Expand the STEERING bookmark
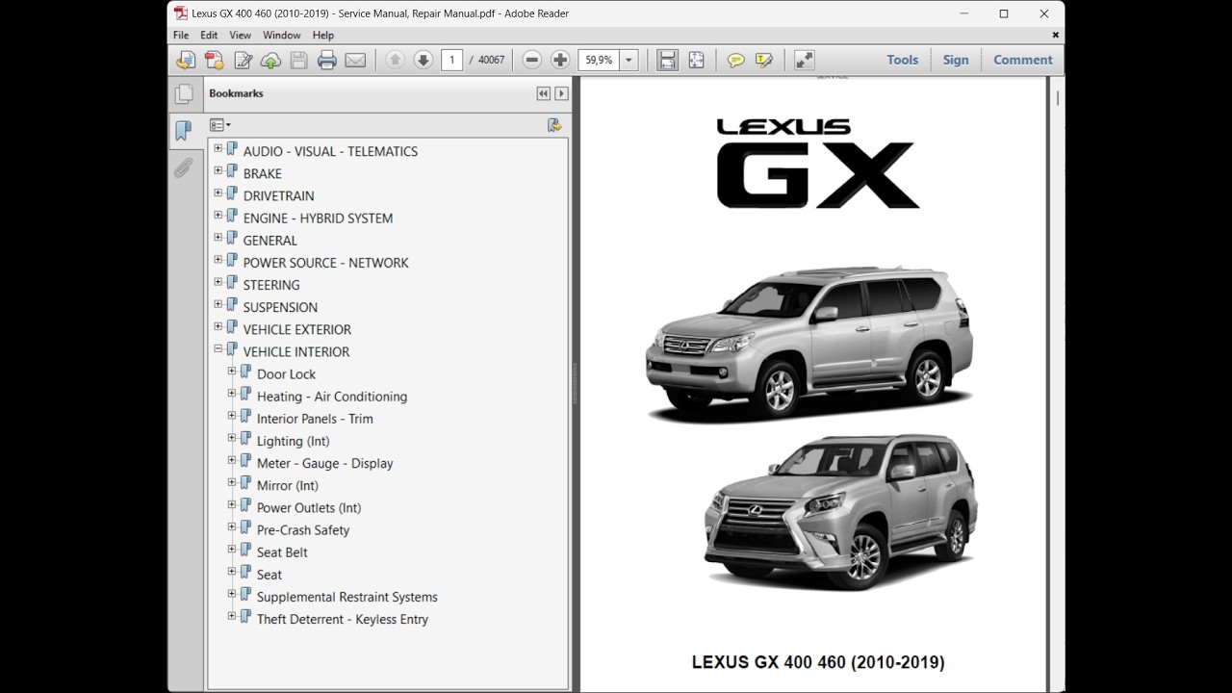The height and width of the screenshot is (693, 1232). coord(218,283)
